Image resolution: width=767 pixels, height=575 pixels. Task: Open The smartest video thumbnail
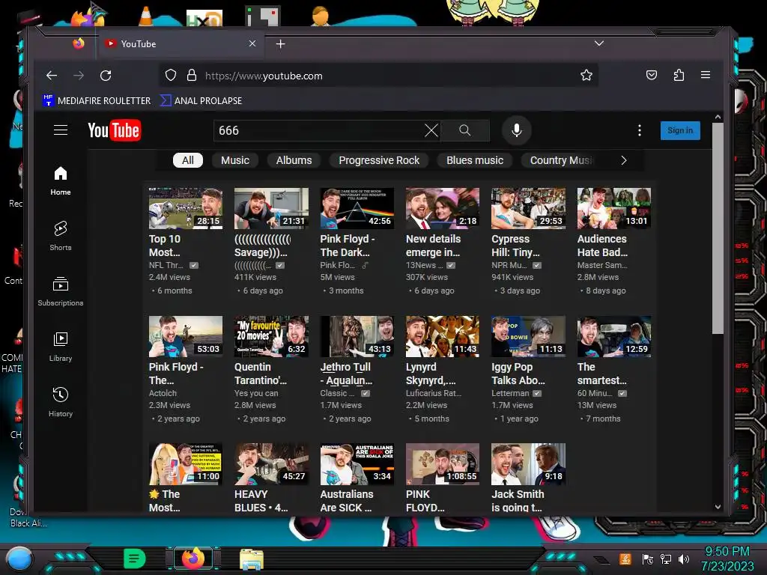(x=614, y=336)
